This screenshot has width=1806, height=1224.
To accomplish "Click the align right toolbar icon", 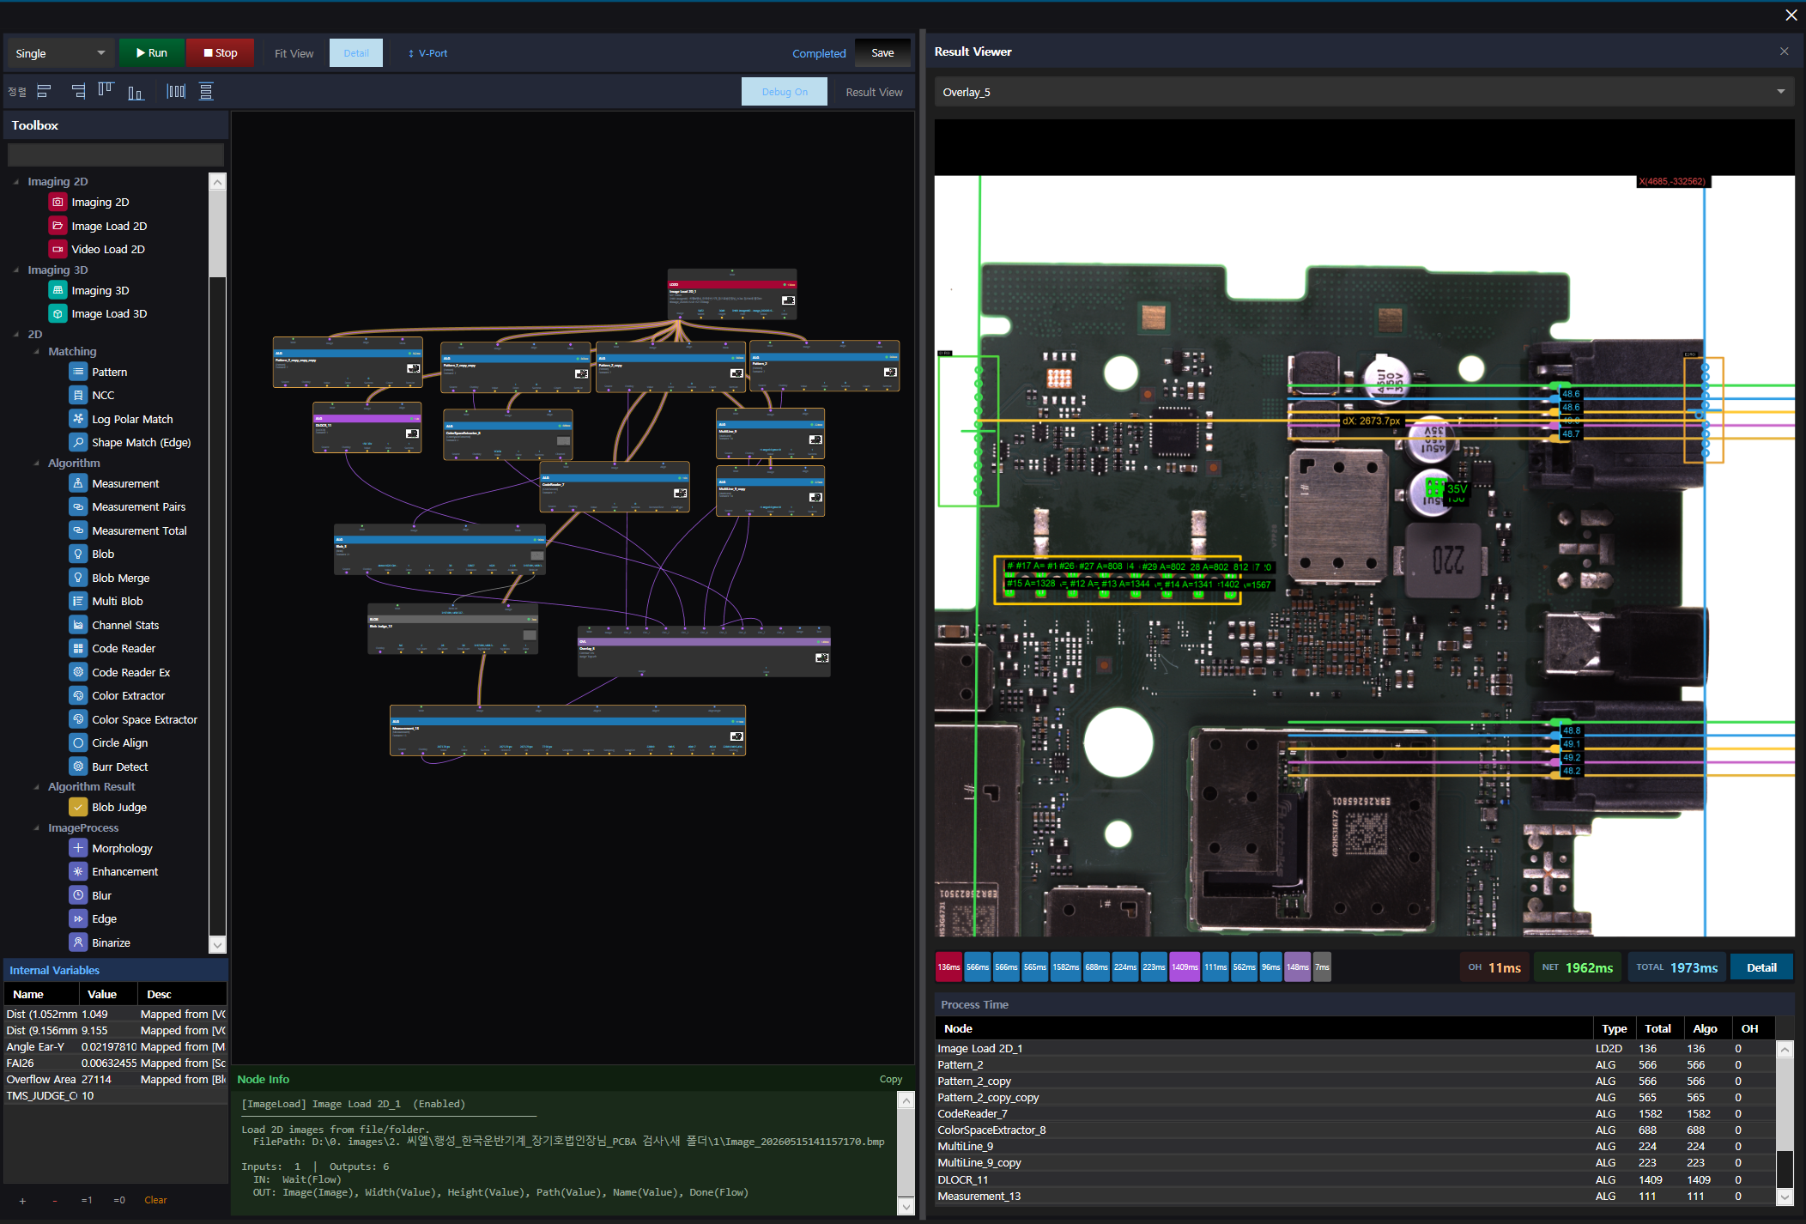I will click(x=78, y=91).
